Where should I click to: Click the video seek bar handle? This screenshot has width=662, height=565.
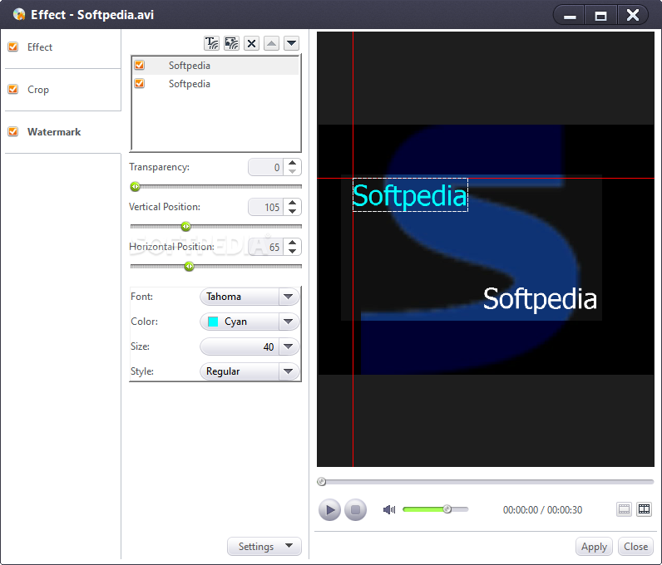[x=322, y=481]
